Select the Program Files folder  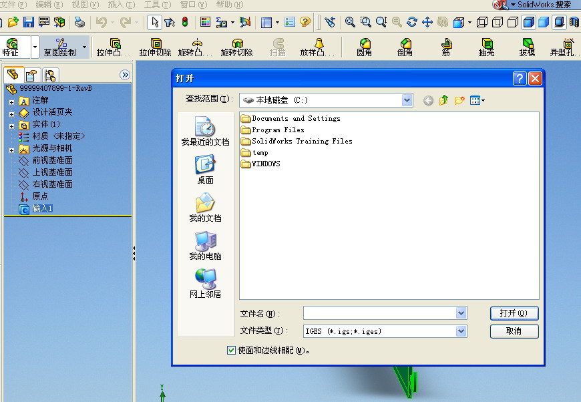[x=272, y=130]
